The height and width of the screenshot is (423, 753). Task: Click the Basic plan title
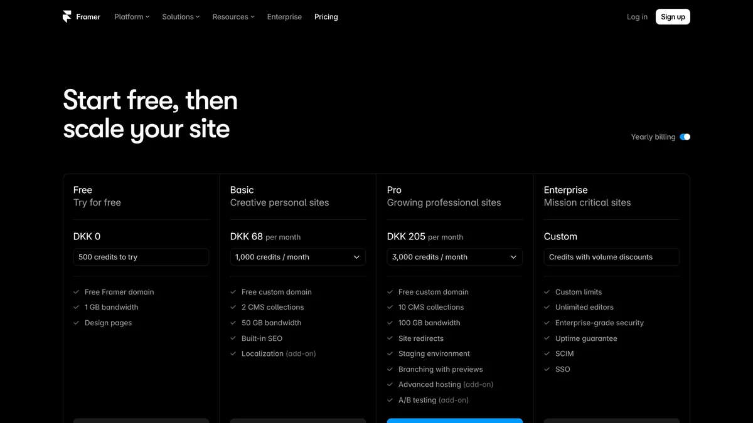click(x=242, y=190)
